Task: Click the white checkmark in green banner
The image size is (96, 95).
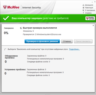Action: pos(6,18)
